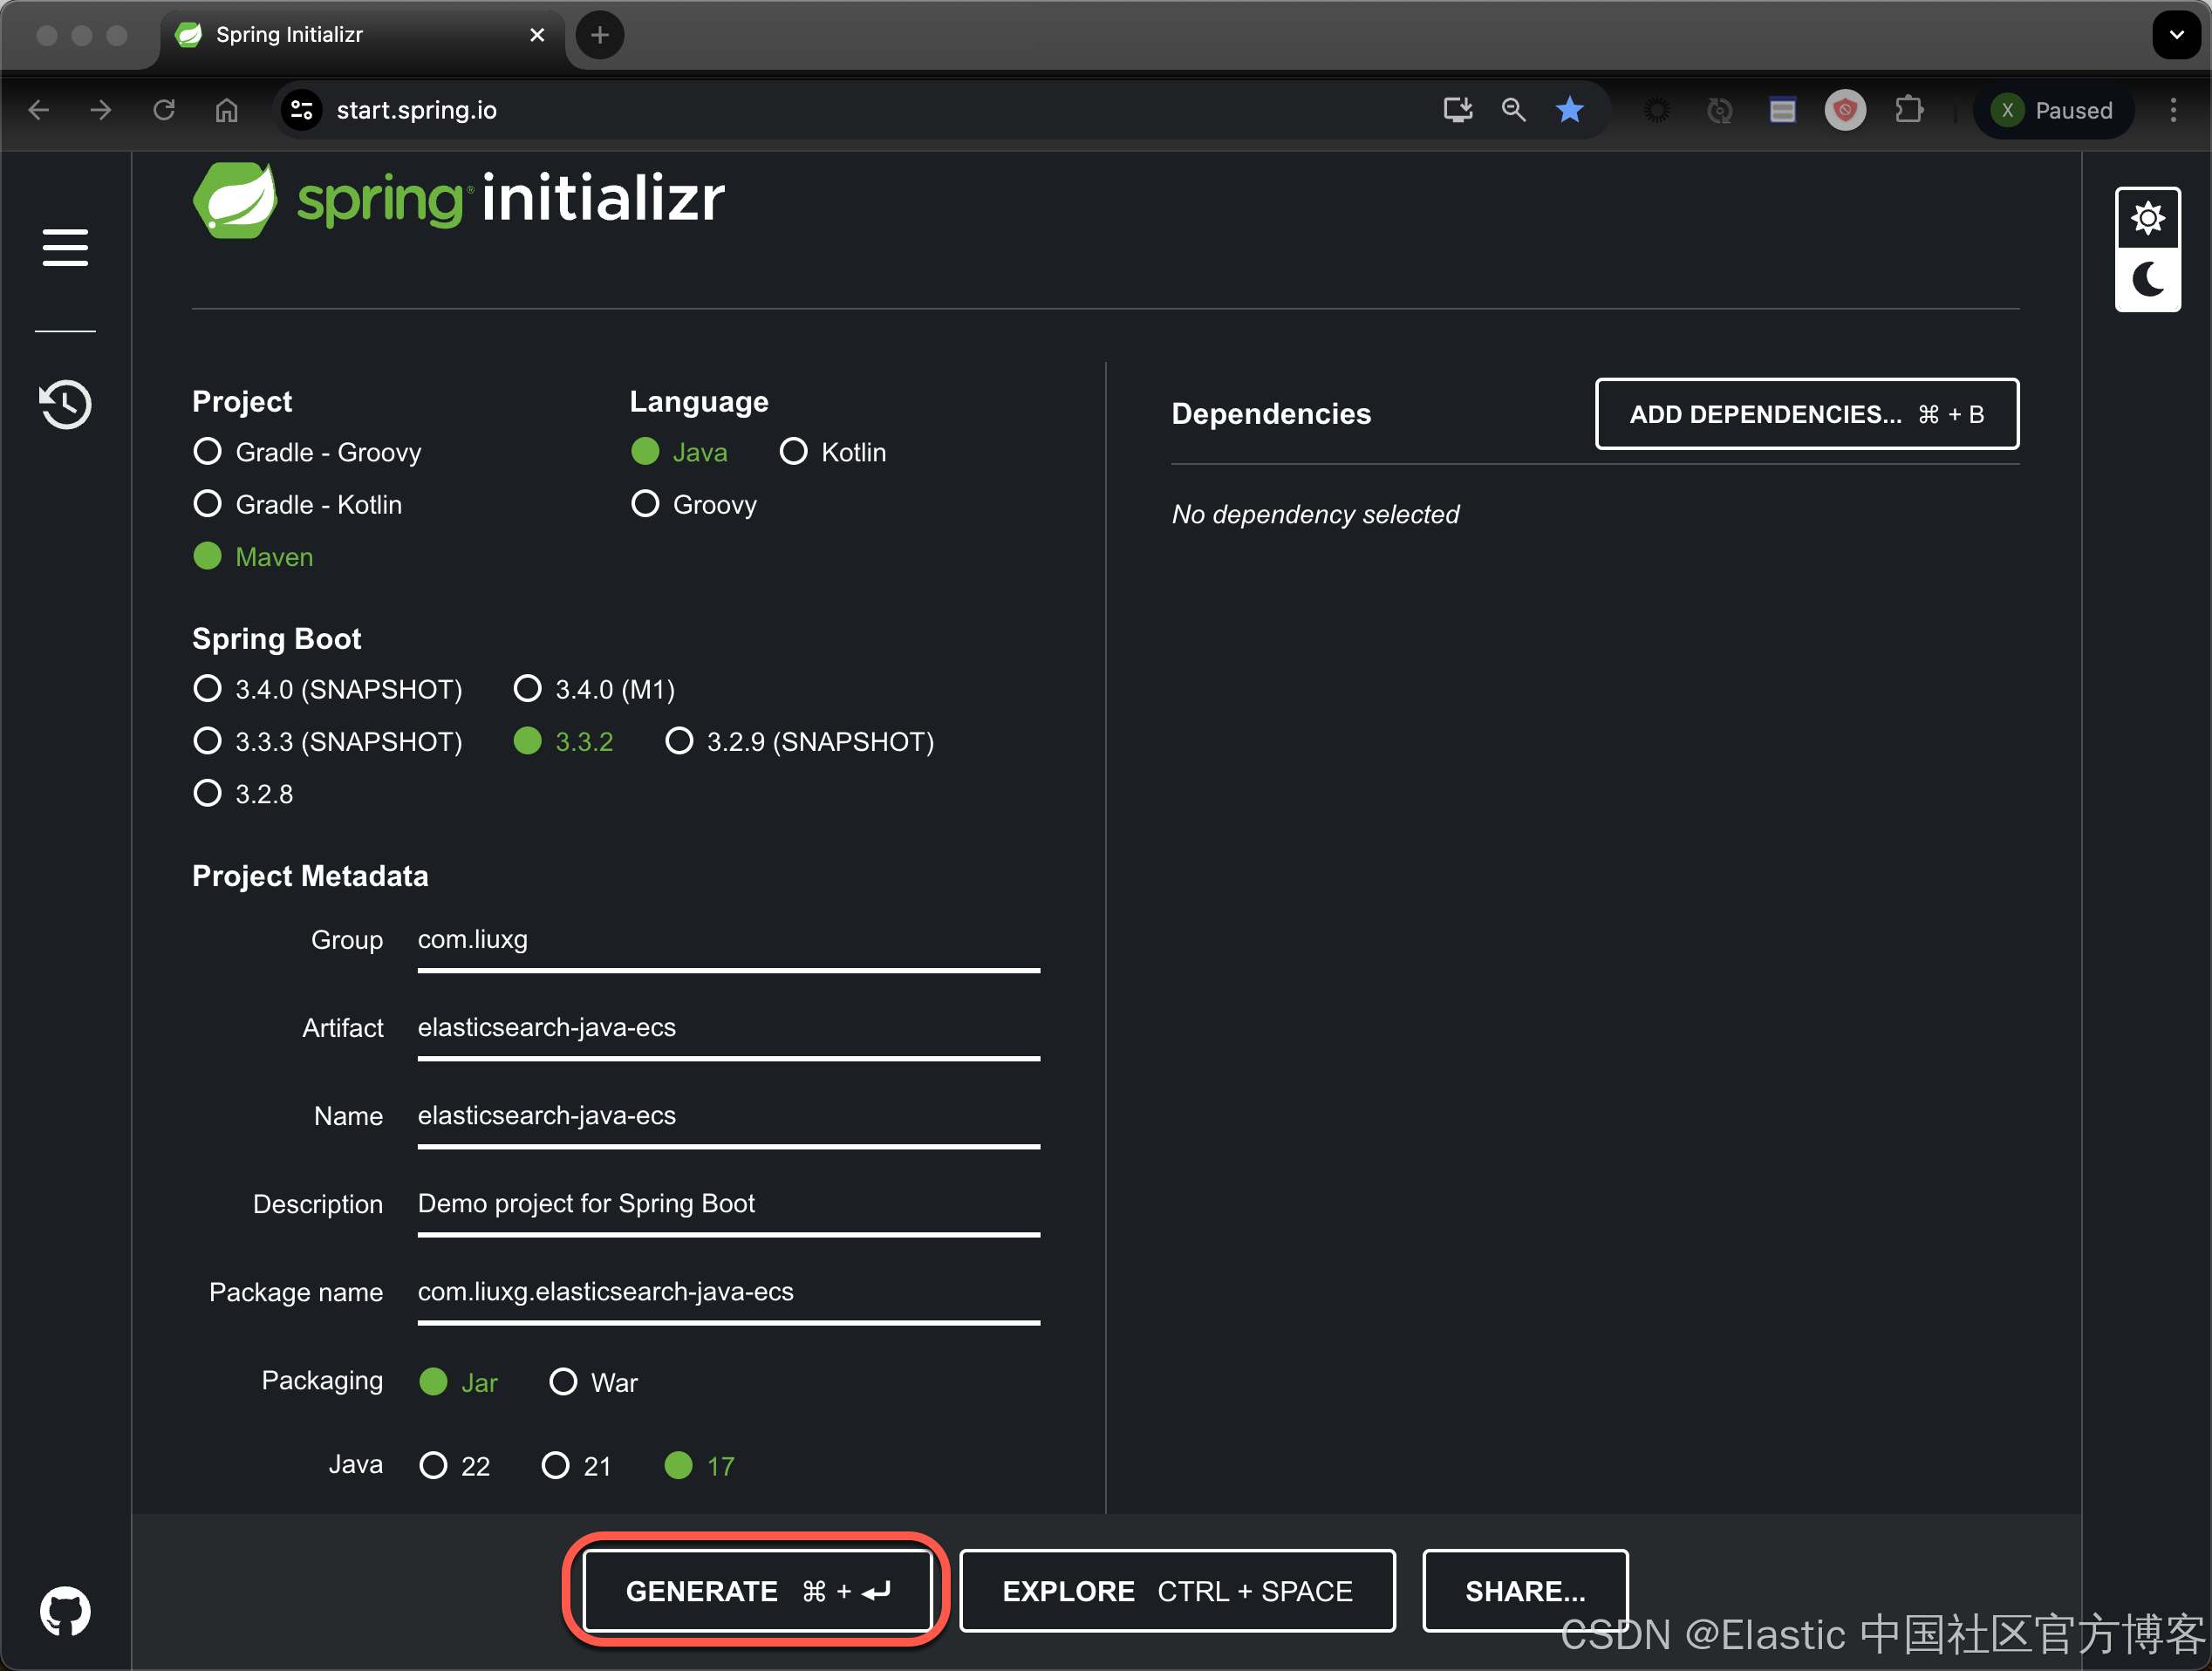
Task: Click the SHARE button
Action: pos(1525,1591)
